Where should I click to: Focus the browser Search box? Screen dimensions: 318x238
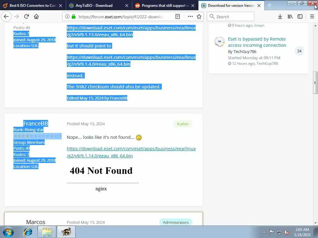(x=231, y=17)
